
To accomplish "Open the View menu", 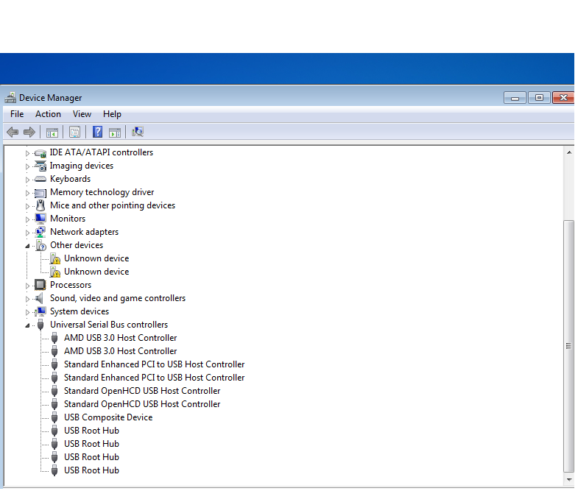I will click(x=82, y=114).
